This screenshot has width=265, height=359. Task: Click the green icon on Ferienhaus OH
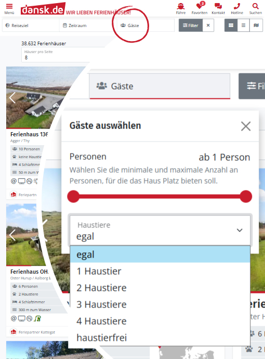37,318
